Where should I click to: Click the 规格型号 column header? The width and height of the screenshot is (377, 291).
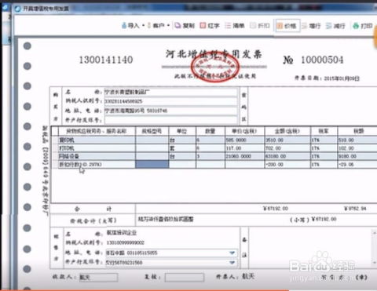pos(152,131)
